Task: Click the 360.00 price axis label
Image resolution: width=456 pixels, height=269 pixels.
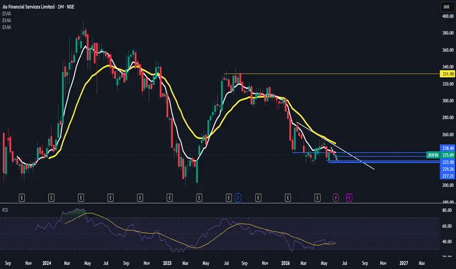Action: pyautogui.click(x=448, y=50)
